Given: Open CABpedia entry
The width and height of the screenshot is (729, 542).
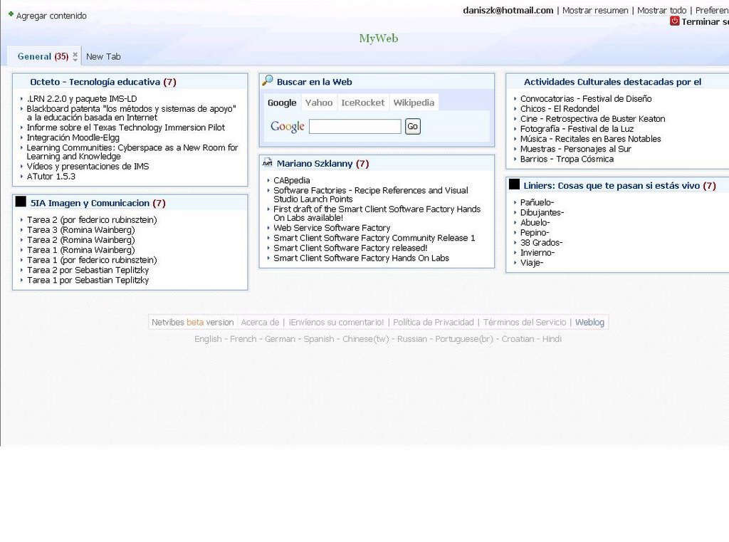Looking at the screenshot, I should pyautogui.click(x=291, y=180).
